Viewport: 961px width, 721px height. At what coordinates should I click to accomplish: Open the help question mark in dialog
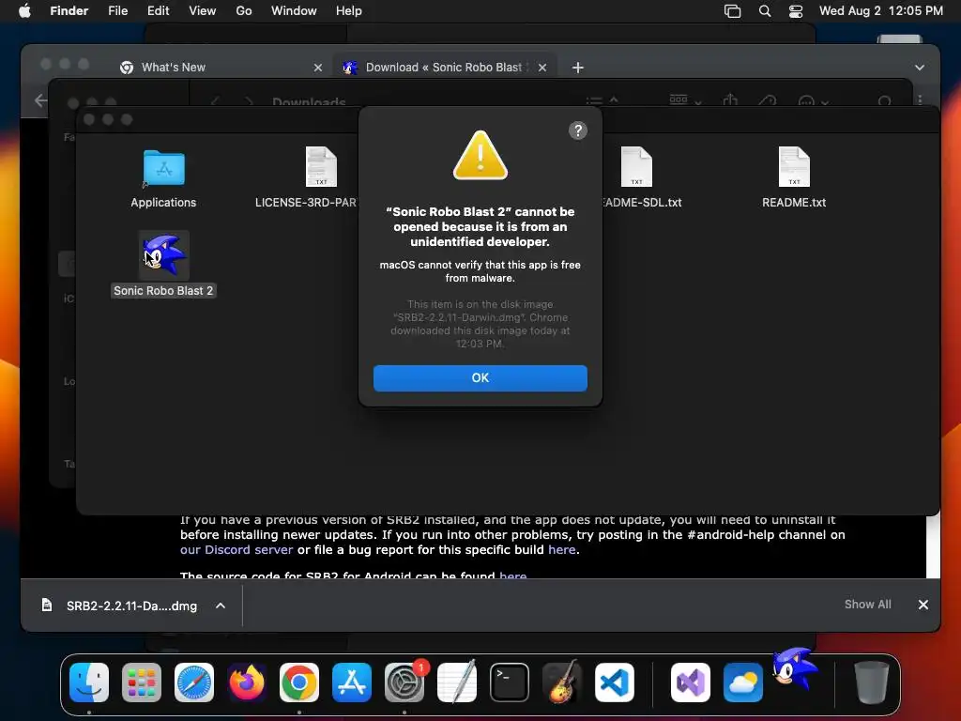pos(577,130)
